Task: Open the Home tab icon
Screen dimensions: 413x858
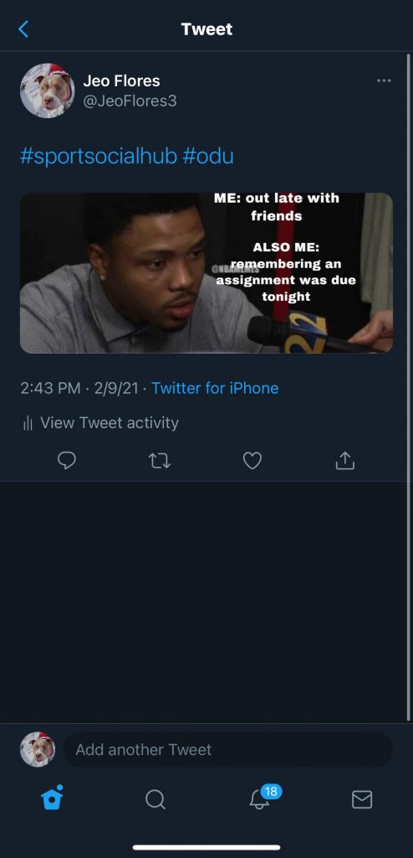Action: tap(53, 798)
